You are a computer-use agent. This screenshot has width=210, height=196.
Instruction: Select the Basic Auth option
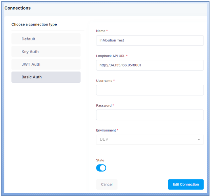tap(46, 77)
